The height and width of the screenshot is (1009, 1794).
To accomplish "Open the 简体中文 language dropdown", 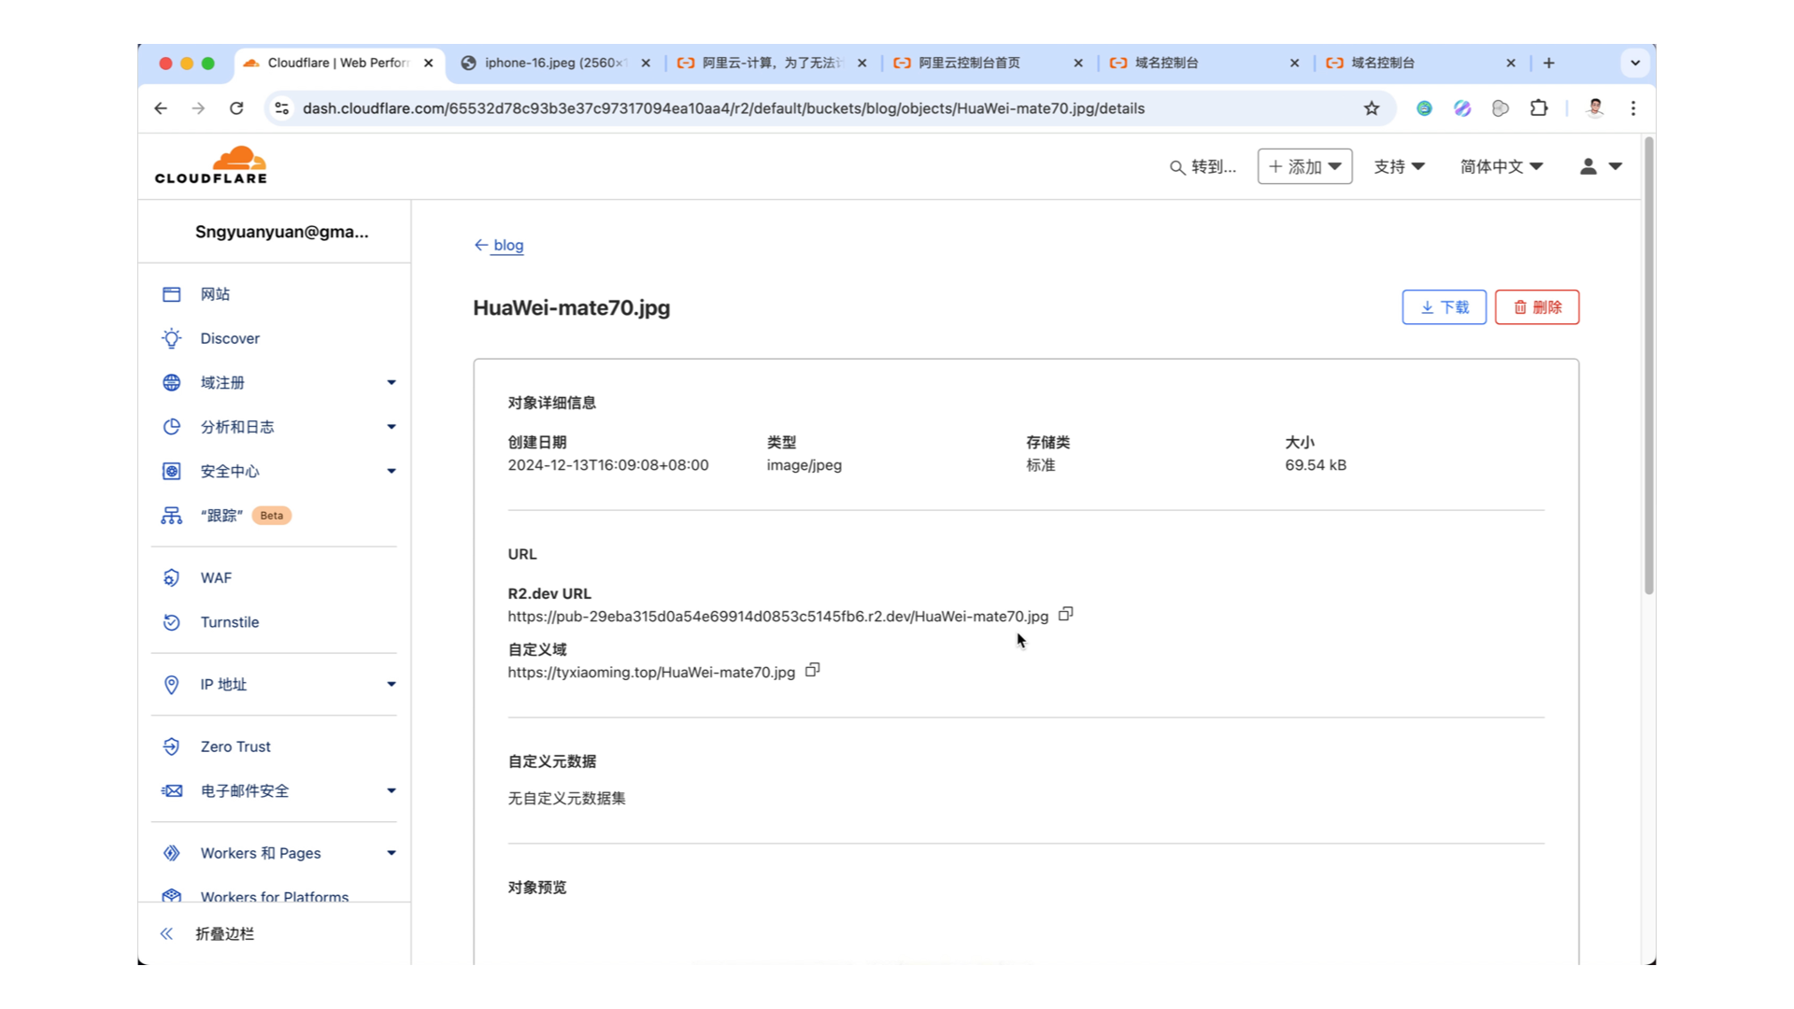I will 1500,166.
